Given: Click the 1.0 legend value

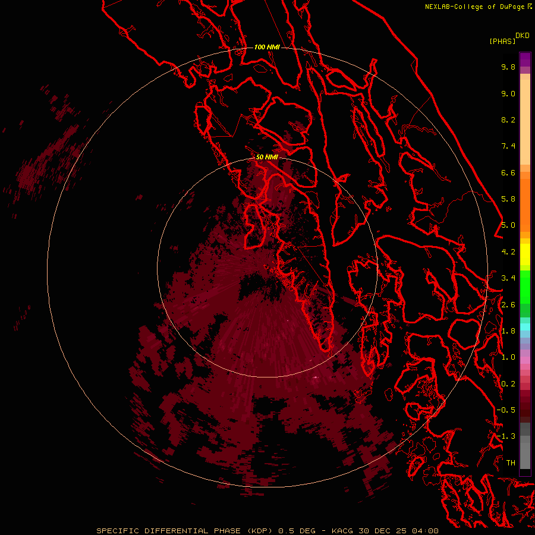Looking at the screenshot, I should (508, 357).
